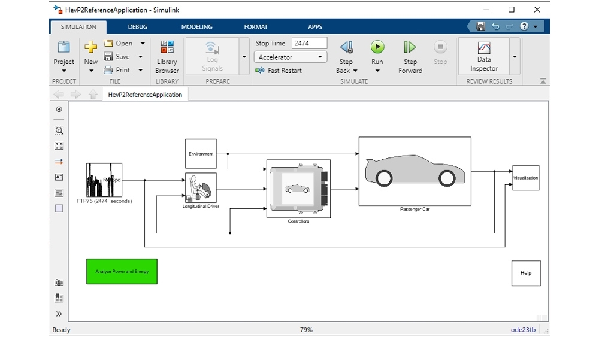Click the Hide/Show Model Browser circle icon

pyautogui.click(x=59, y=110)
